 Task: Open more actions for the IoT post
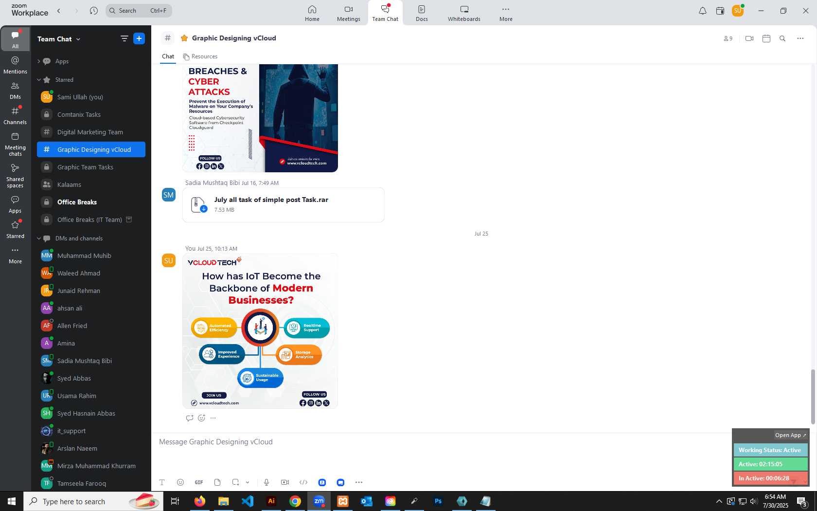(213, 418)
